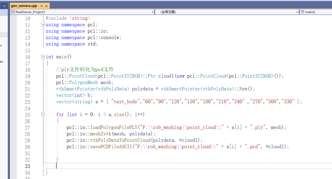Open the main() member dropdown
332x179 pixels.
coord(316,12)
